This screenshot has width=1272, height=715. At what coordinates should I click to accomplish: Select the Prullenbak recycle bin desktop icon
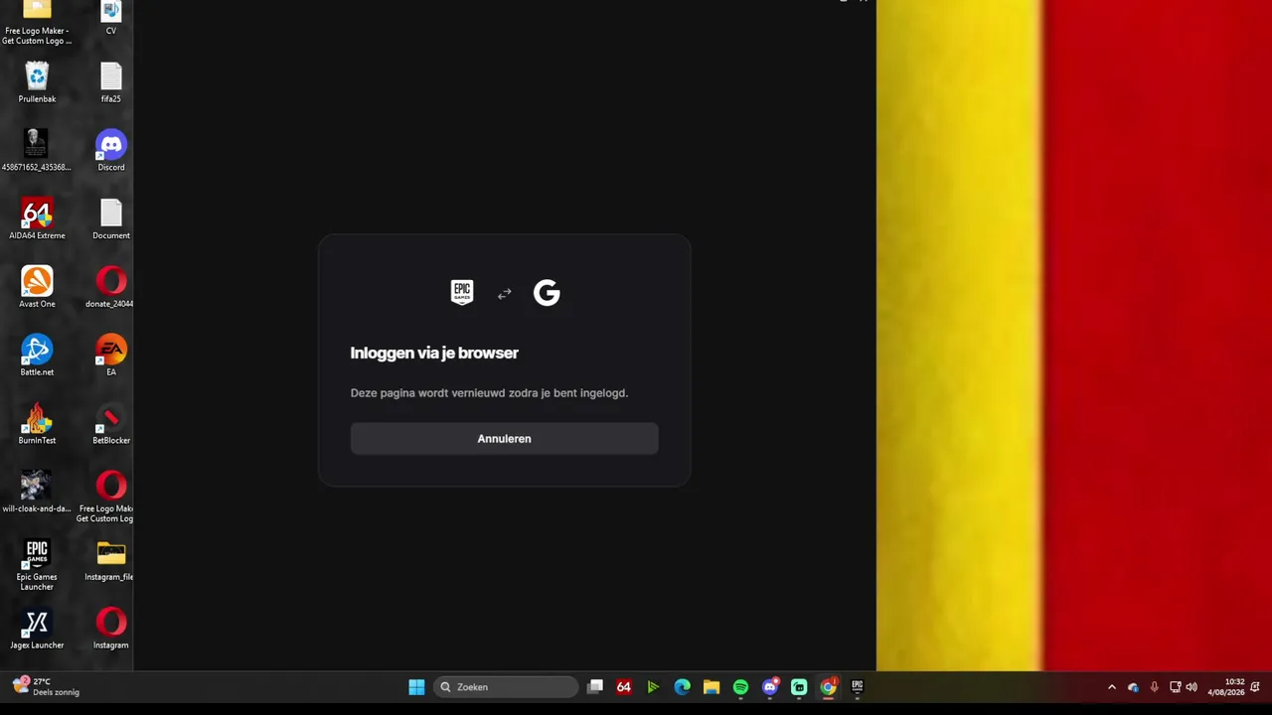[x=37, y=82]
